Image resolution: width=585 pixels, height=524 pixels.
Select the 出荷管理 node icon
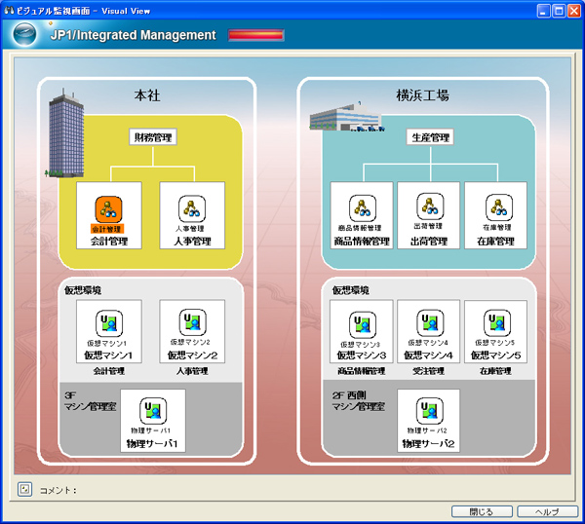tap(430, 206)
